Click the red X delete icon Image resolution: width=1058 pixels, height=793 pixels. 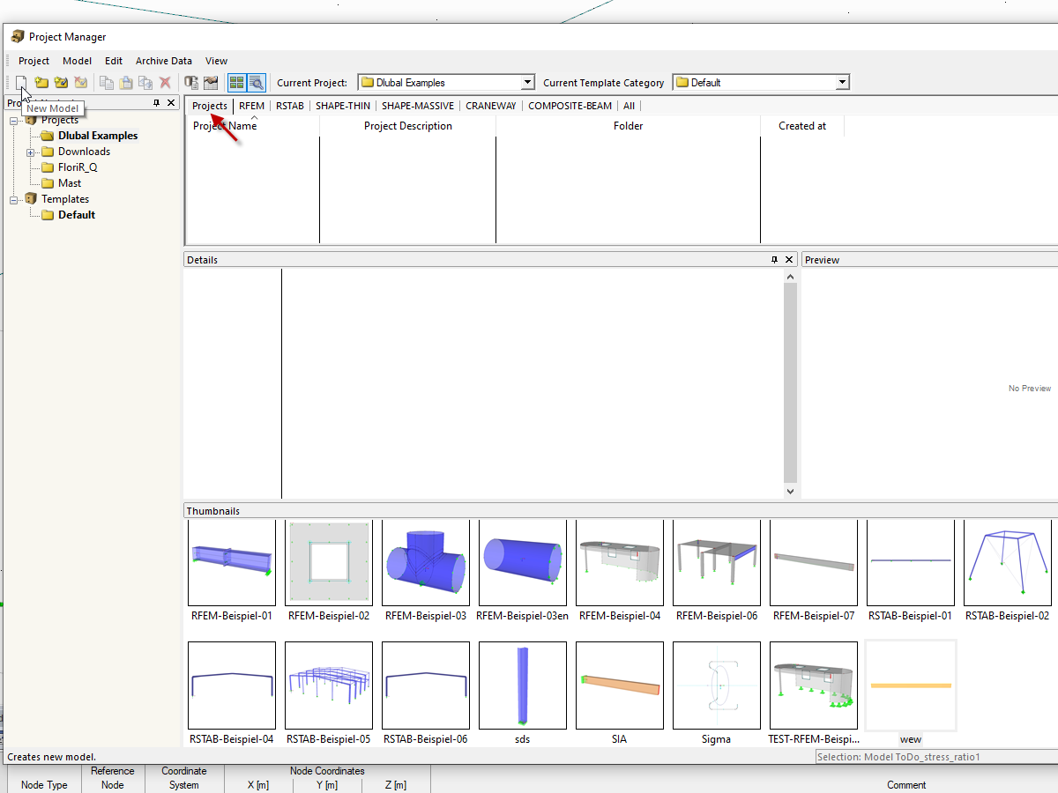[x=165, y=83]
